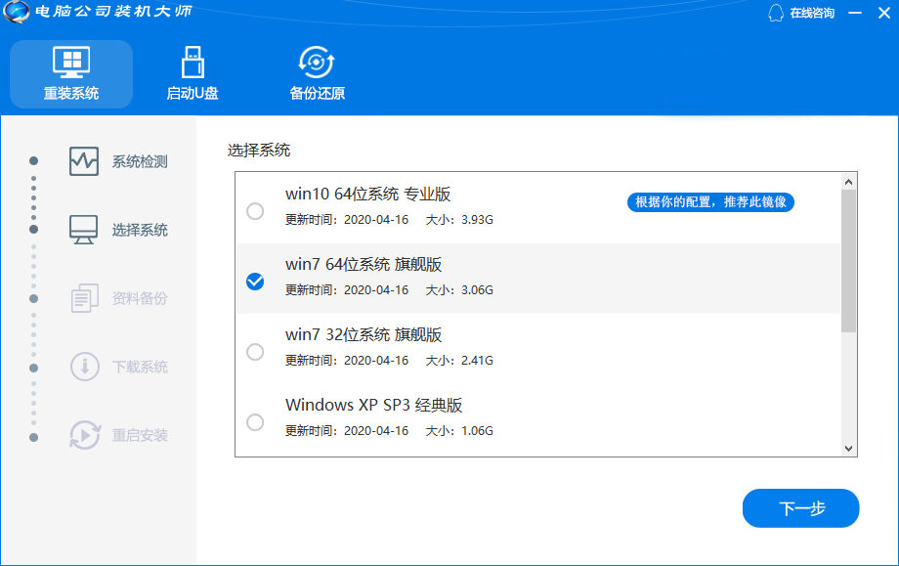Switch to the 备份还原 tab label
899x566 pixels.
[317, 93]
